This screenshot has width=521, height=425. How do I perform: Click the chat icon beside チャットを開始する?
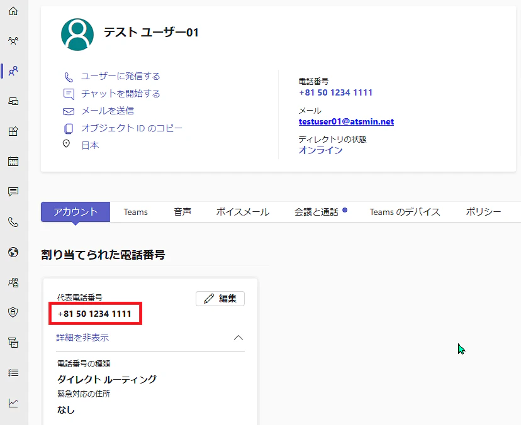pyautogui.click(x=69, y=94)
